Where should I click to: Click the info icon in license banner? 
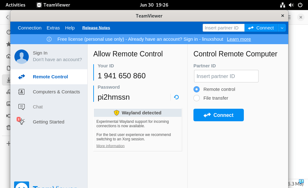click(x=49, y=39)
